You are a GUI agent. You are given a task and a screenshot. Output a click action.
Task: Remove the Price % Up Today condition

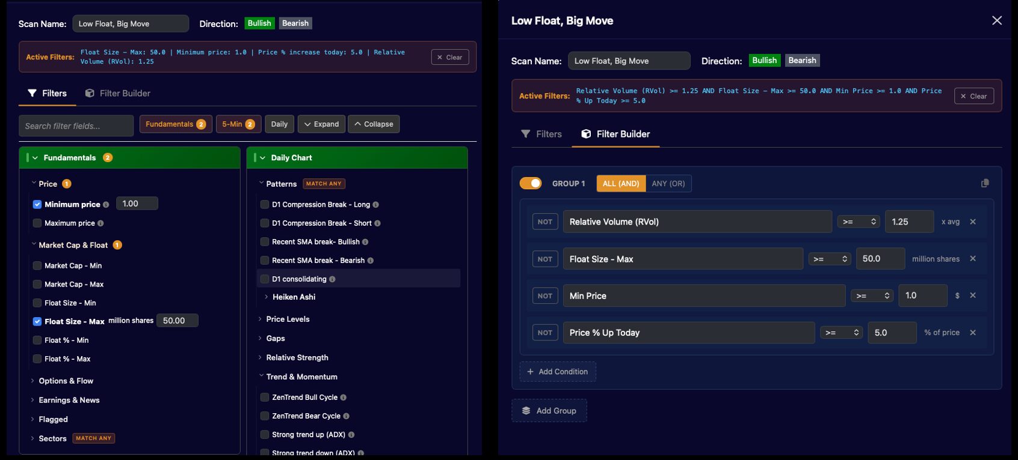click(973, 333)
